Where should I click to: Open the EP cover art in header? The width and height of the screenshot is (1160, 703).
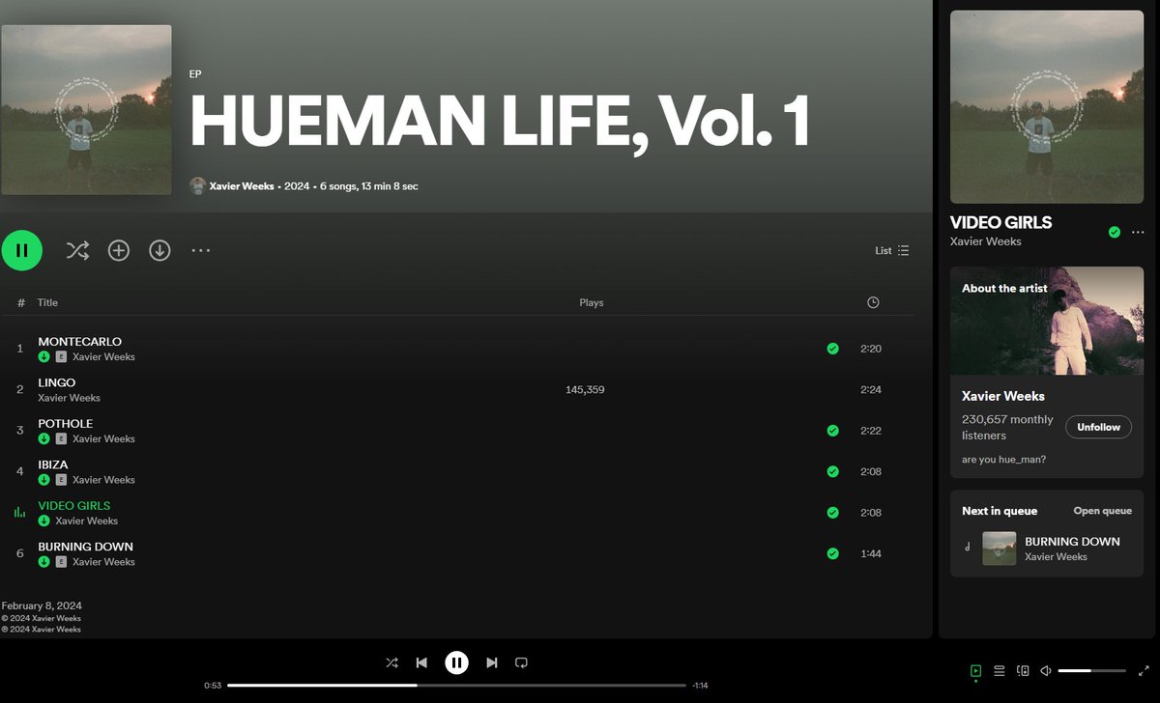86,110
